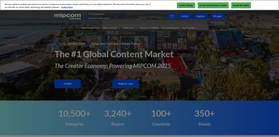Click The Creator Economy subtitle text
Screen dimensions: 279x137
tap(113, 66)
